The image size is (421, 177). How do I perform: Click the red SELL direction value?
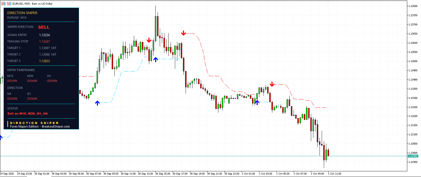[x=44, y=27]
